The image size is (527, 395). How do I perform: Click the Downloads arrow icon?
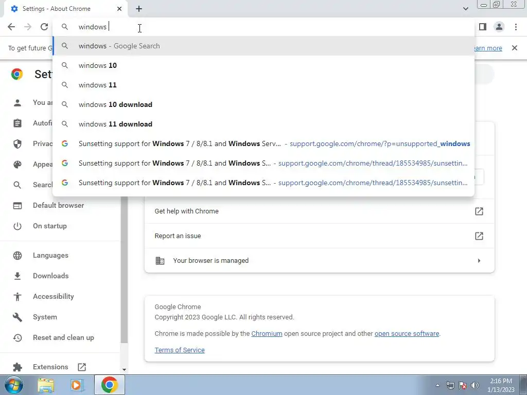(17, 276)
